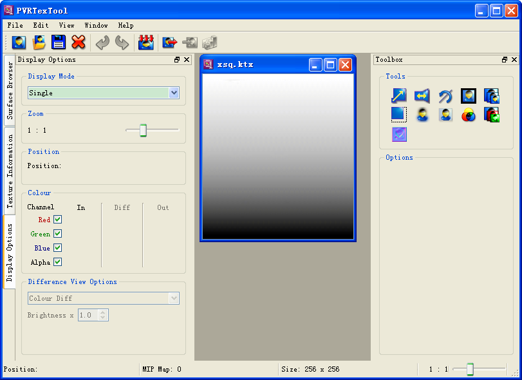The height and width of the screenshot is (380, 522).
Task: Open the View menu
Action: [x=67, y=25]
